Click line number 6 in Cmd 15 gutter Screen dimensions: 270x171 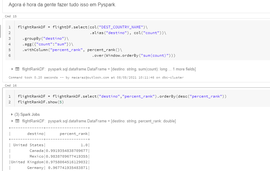[10, 56]
